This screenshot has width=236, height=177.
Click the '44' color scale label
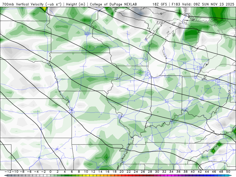coord(207,172)
